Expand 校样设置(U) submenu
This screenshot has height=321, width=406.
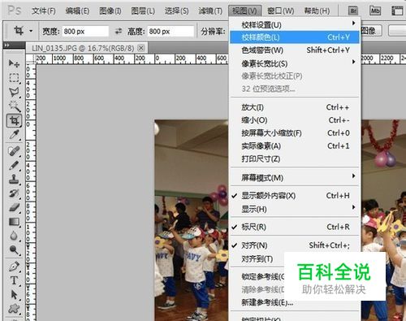point(295,24)
